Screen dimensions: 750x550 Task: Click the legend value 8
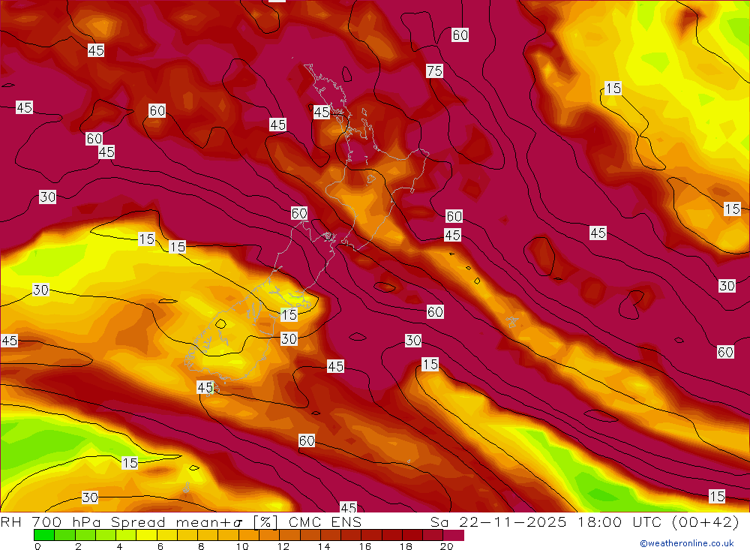coord(201,546)
